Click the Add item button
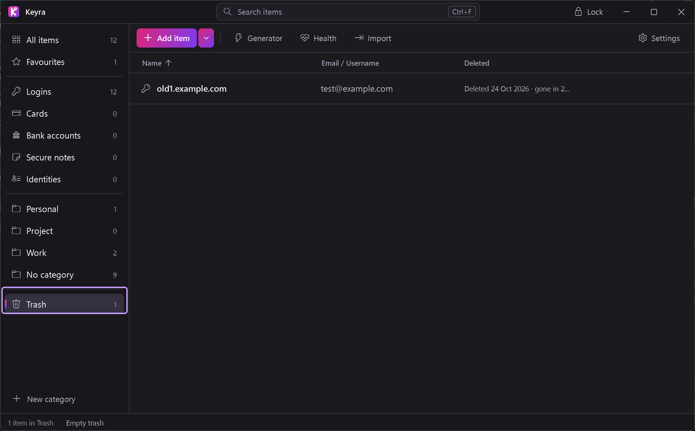Screen dimensions: 695x431 click(167, 38)
